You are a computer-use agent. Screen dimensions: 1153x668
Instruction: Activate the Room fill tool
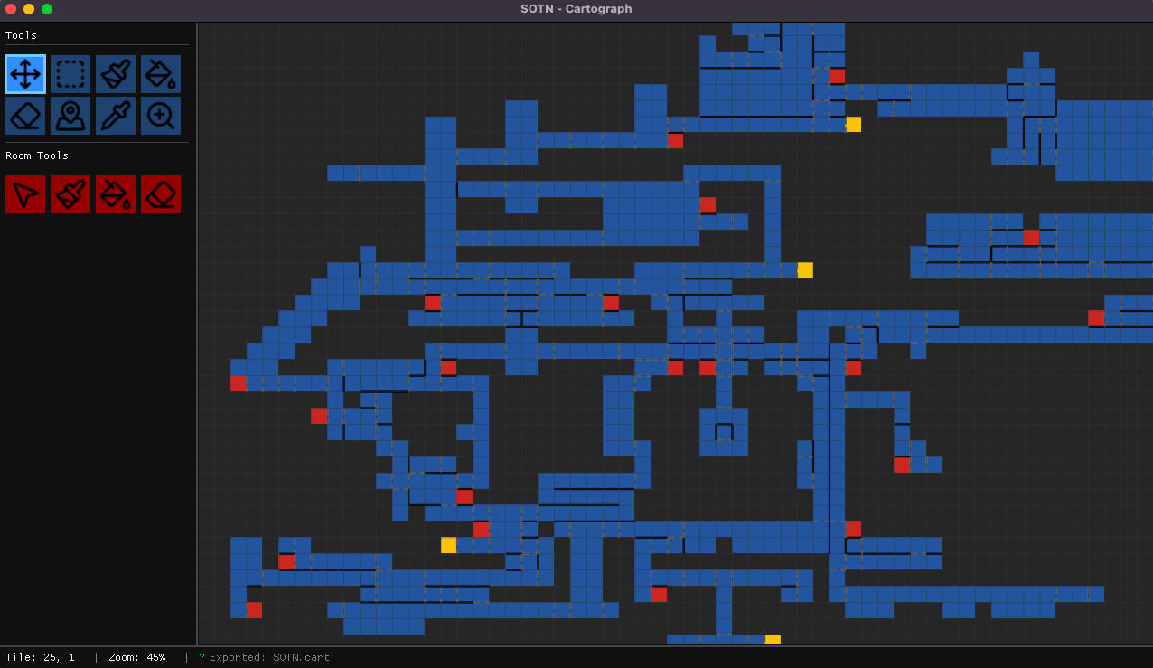116,193
